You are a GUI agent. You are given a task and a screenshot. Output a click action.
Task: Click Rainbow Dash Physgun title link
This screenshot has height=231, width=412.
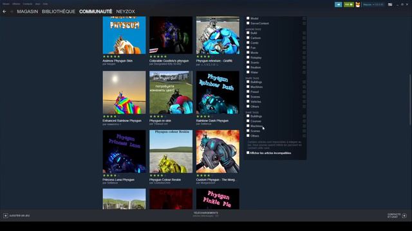(x=212, y=121)
